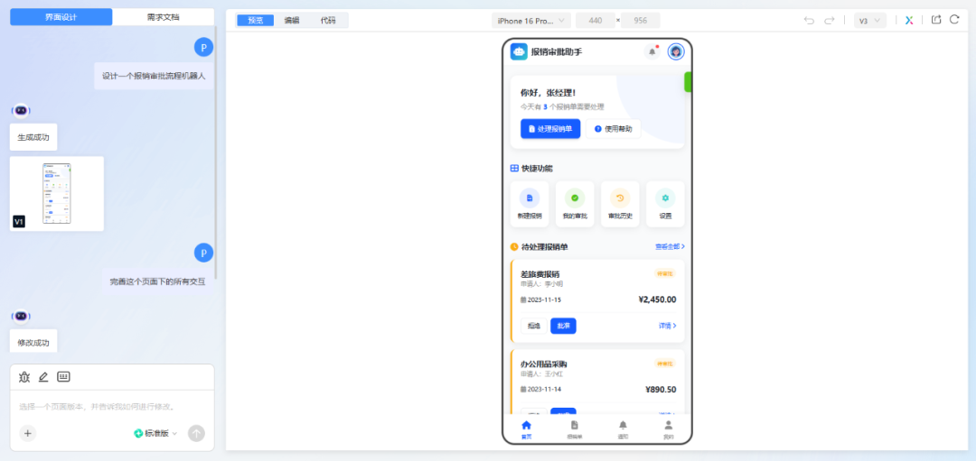The width and height of the screenshot is (976, 461).
Task: Click the 使用帮助 button
Action: [x=613, y=129]
